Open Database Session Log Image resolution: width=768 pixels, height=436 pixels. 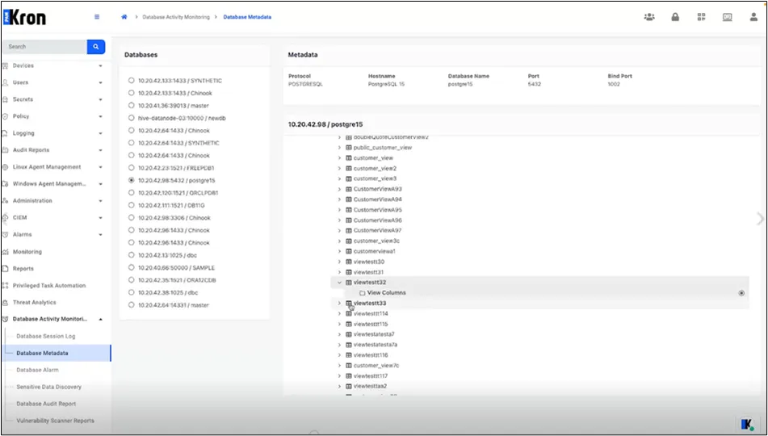tap(46, 337)
